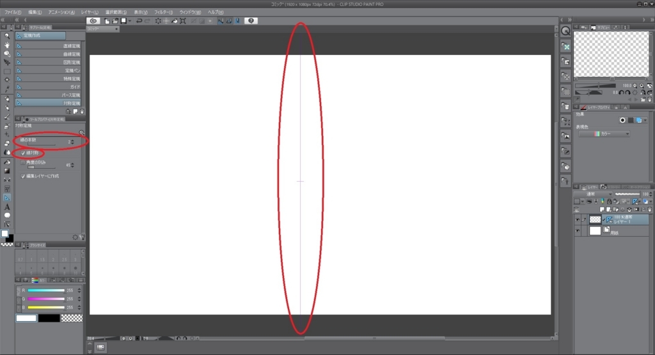This screenshot has width=655, height=355.
Task: Select the transparent color swatch
Action: 72,319
